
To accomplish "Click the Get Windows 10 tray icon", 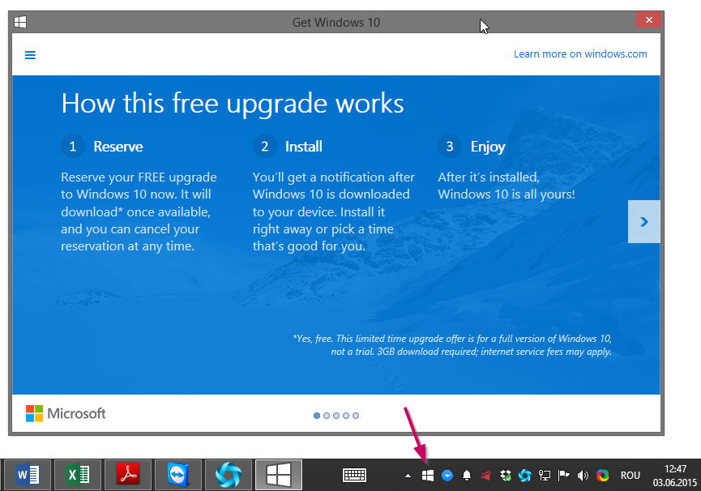I will click(428, 476).
